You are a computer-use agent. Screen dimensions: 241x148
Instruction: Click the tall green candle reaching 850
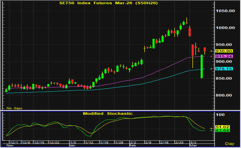coord(202,66)
